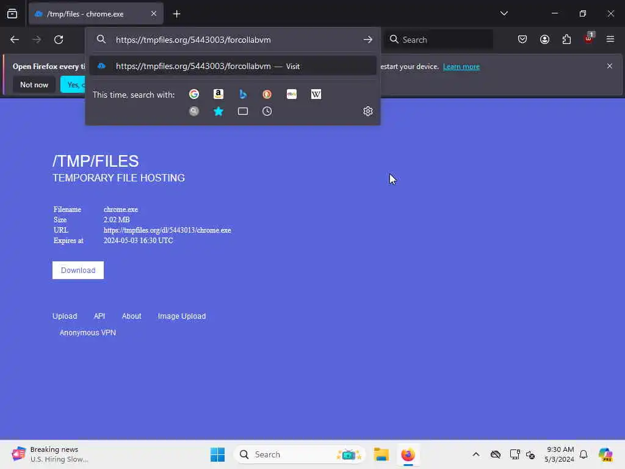
Task: Search in history with clock icon
Action: click(x=267, y=111)
